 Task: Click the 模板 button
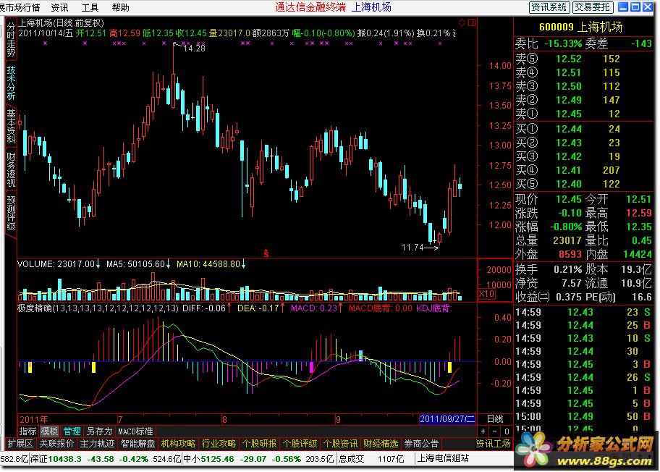click(49, 431)
